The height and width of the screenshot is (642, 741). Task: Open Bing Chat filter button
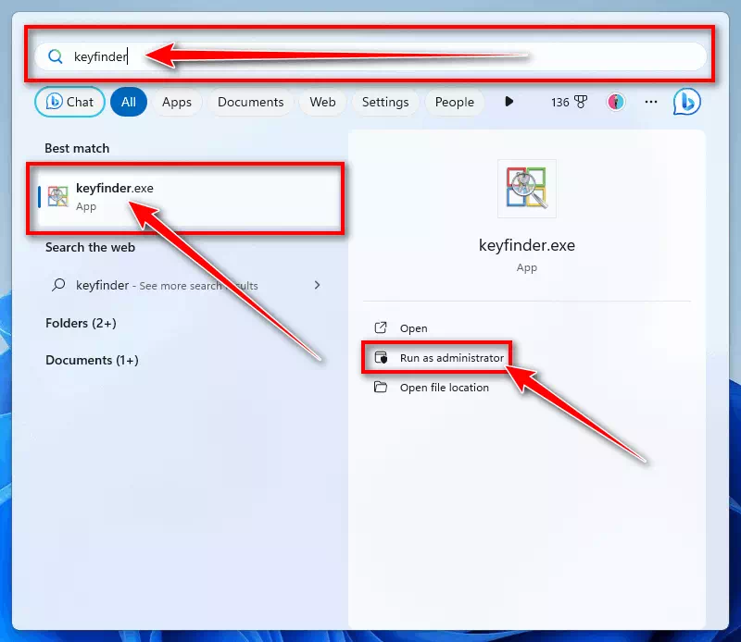click(x=70, y=102)
